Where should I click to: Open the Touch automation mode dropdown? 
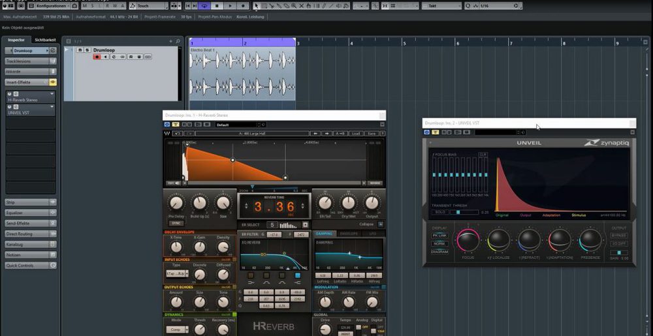click(x=148, y=6)
